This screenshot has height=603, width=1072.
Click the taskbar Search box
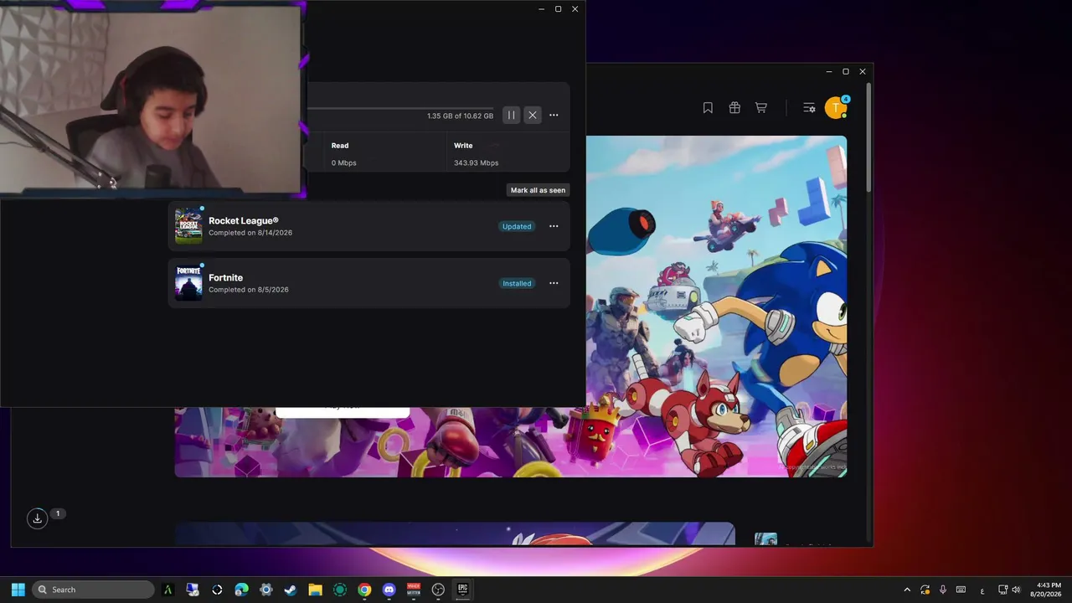[93, 590]
